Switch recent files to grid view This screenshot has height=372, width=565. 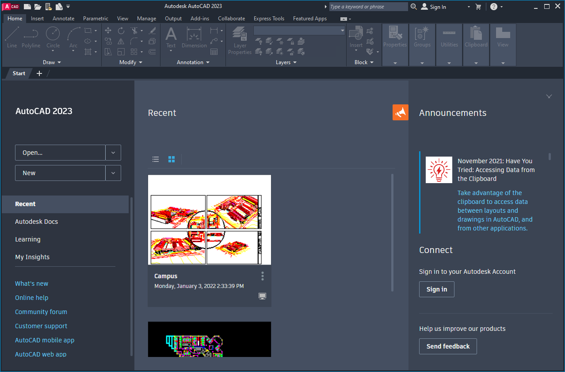(x=172, y=159)
